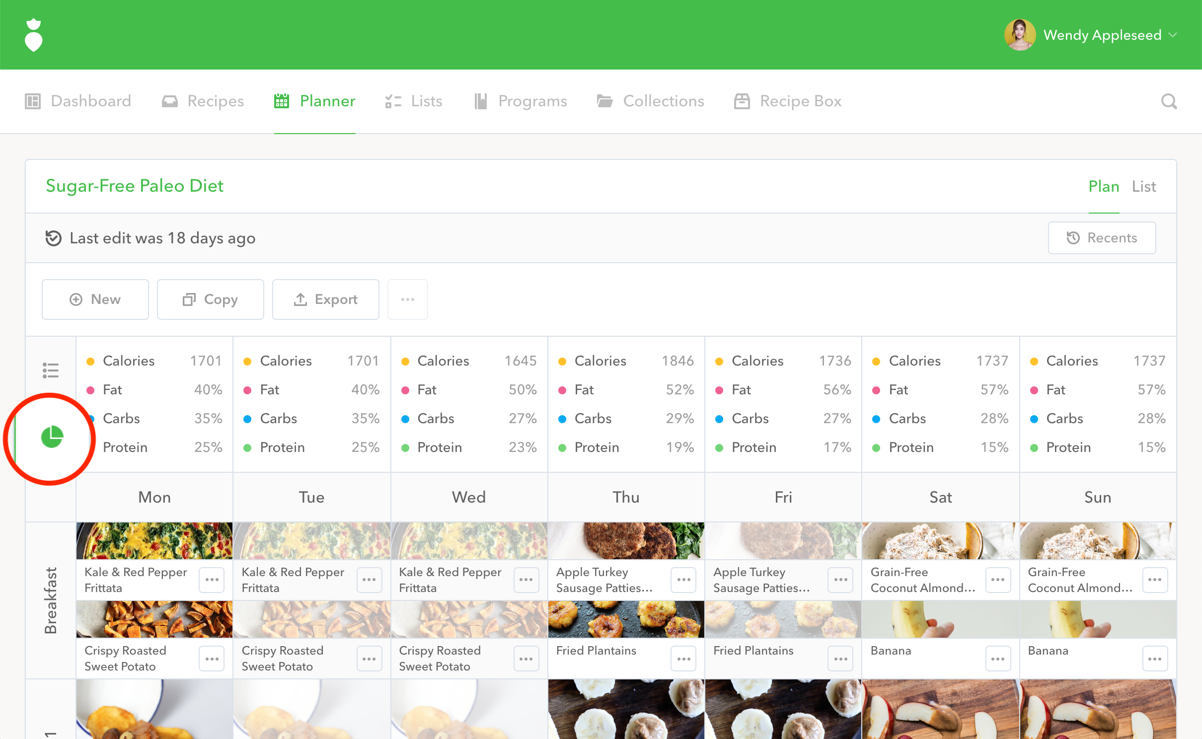
Task: Open the Sugar-Free Paleo Diet title link
Action: point(135,186)
